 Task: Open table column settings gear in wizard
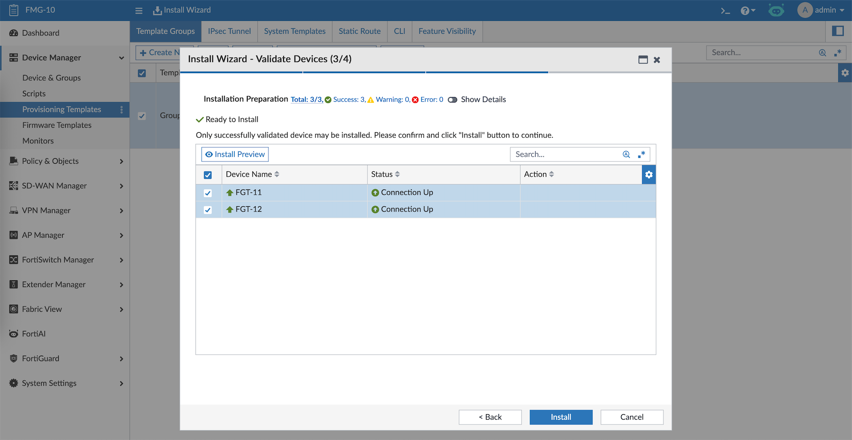(x=649, y=175)
